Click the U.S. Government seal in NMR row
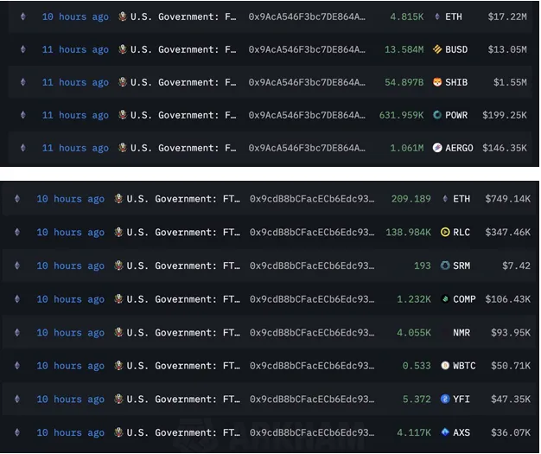The image size is (541, 454). click(x=119, y=333)
